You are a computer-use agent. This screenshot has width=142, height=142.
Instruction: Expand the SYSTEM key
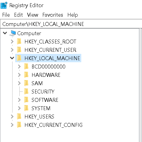(x=19, y=108)
